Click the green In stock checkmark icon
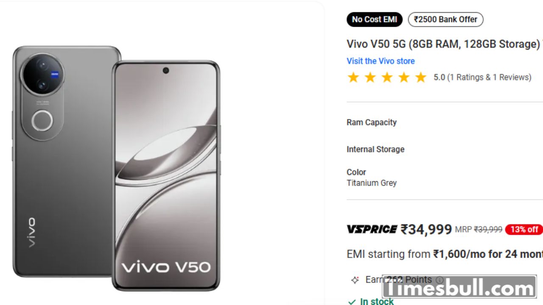The image size is (543, 305). click(352, 302)
